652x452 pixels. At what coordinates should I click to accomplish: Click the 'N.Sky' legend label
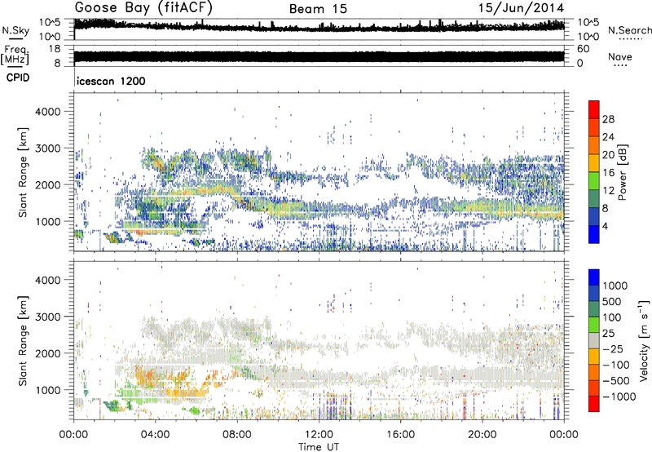coord(15,30)
